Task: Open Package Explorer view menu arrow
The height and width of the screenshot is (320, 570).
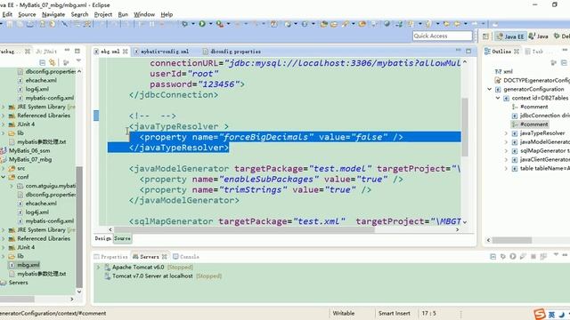Action: [78, 61]
